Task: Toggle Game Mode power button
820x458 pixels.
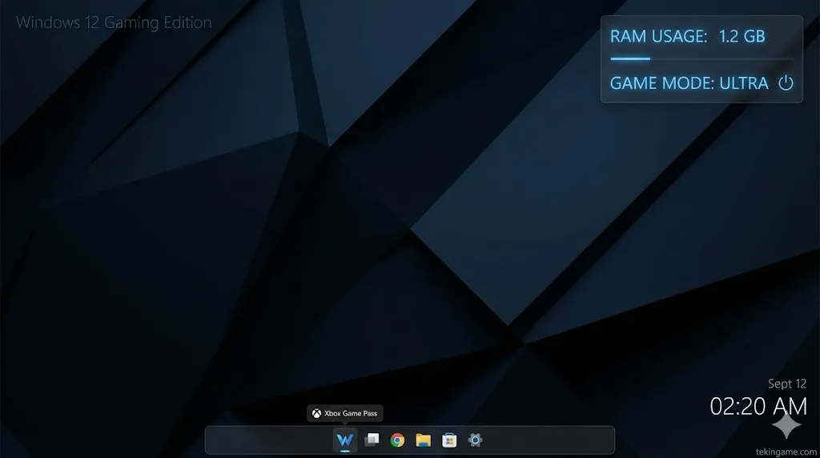Action: tap(786, 83)
